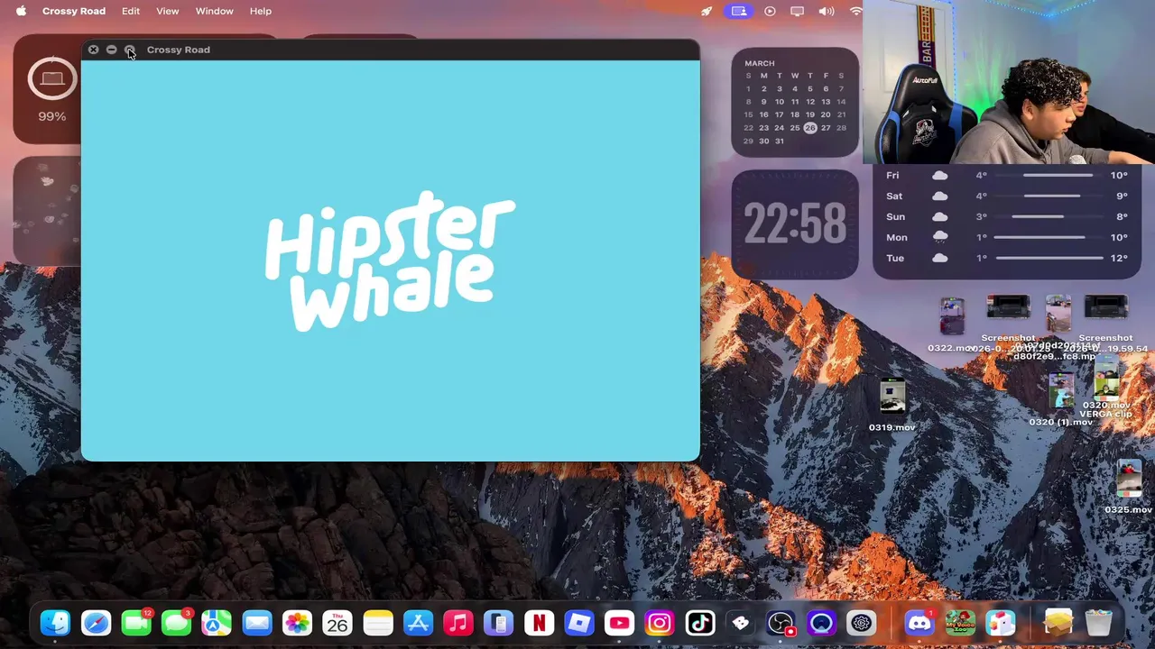
Task: Click the Tue weather forecast row
Action: coord(1007,258)
